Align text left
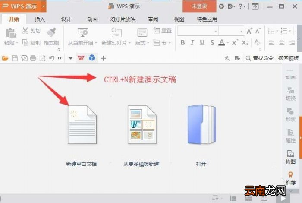This screenshot has width=302, height=203. tap(271, 43)
